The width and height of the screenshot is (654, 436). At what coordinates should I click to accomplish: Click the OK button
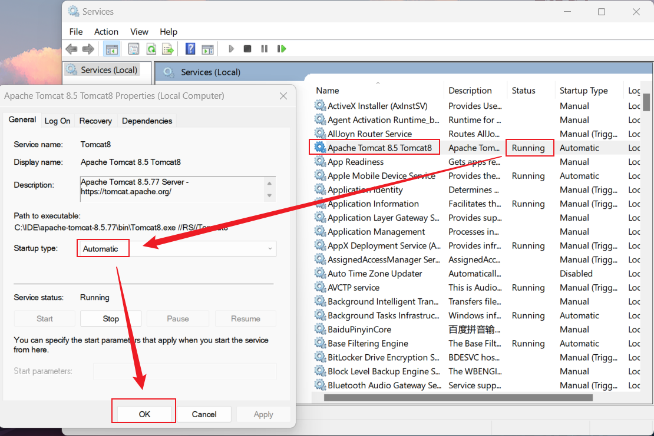[144, 414]
